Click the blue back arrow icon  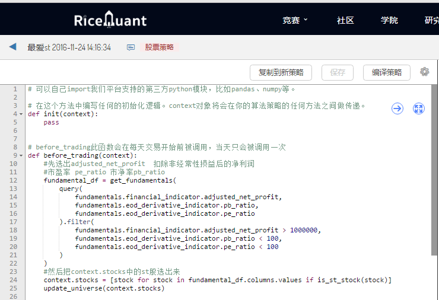click(x=13, y=47)
